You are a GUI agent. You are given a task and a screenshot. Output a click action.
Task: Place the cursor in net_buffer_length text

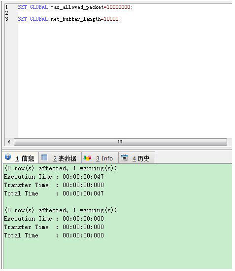coord(75,19)
